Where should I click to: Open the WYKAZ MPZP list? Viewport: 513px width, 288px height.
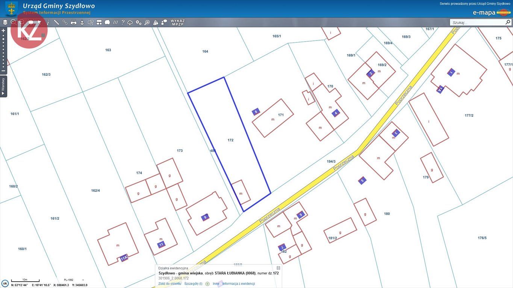178,22
